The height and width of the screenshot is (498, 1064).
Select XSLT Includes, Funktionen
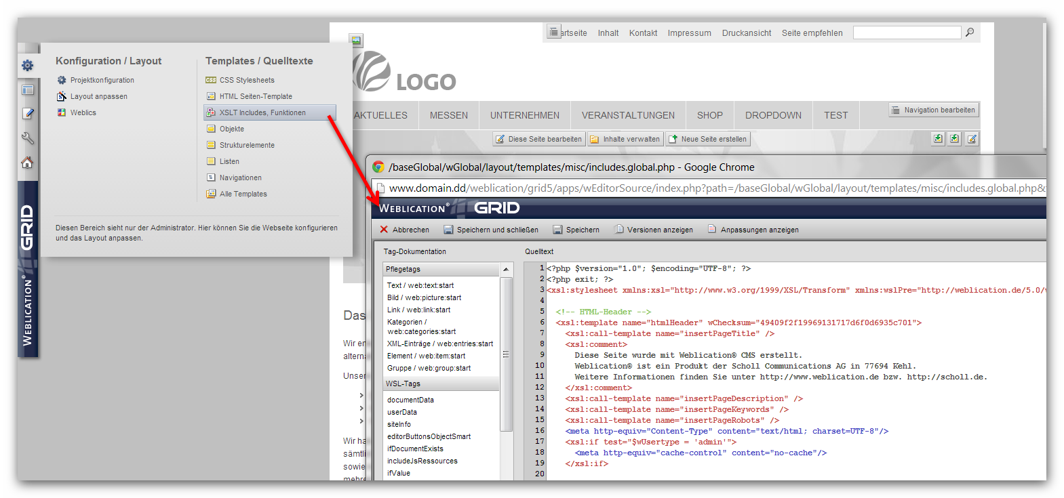click(270, 112)
